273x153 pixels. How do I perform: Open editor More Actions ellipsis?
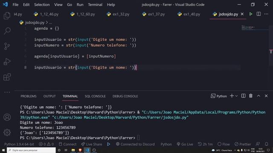[x=266, y=14]
